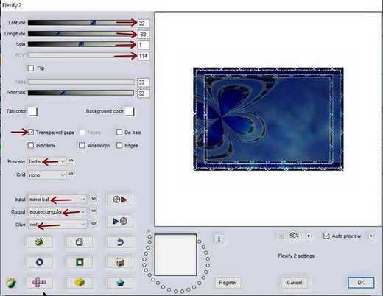Screen dimensions: 383x296
Task: Disable the Transparent gaps checkbox
Action: (x=31, y=133)
